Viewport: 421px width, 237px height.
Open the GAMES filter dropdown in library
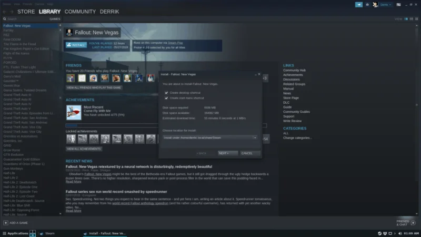pyautogui.click(x=55, y=19)
